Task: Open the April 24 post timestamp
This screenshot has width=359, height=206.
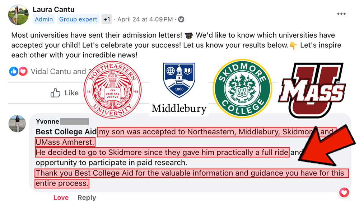Action: click(x=145, y=19)
